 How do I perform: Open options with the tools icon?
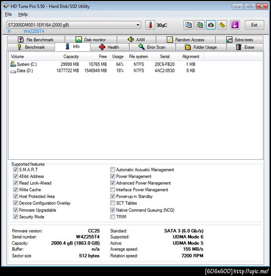pos(222,25)
